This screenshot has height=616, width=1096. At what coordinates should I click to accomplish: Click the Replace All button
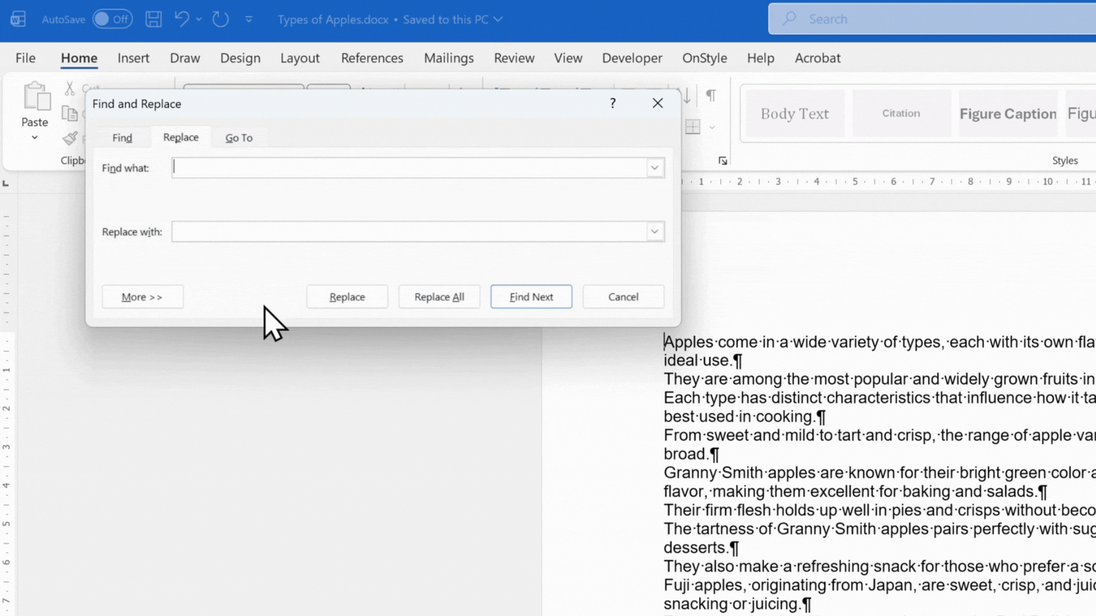click(x=440, y=297)
